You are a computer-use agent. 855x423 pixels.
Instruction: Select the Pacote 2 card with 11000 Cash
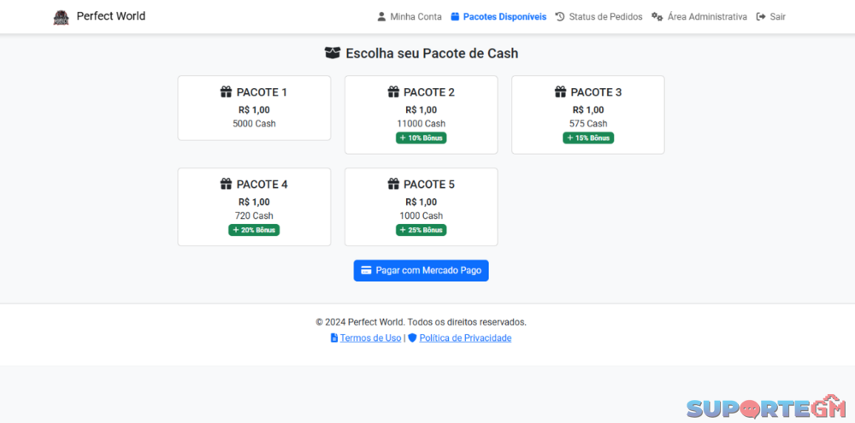[421, 115]
